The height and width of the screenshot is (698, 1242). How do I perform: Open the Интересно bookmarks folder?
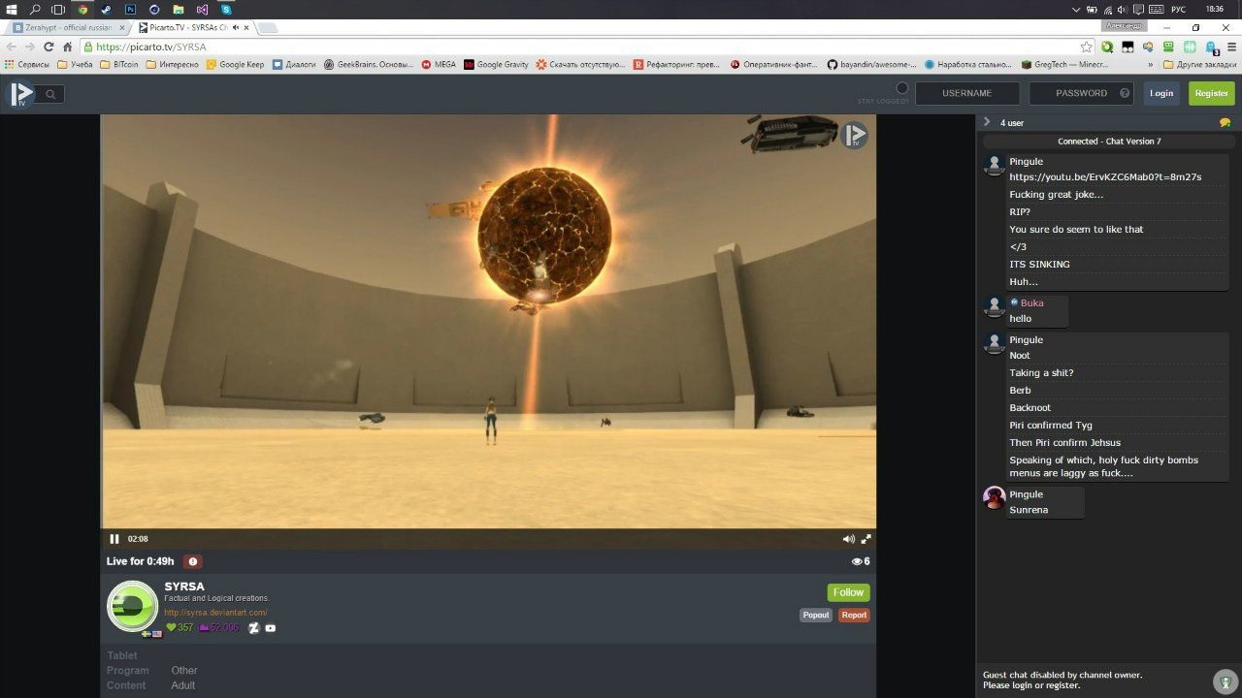[172, 65]
